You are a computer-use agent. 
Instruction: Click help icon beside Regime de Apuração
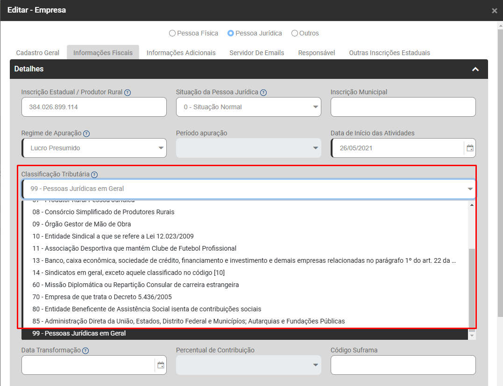(86, 133)
